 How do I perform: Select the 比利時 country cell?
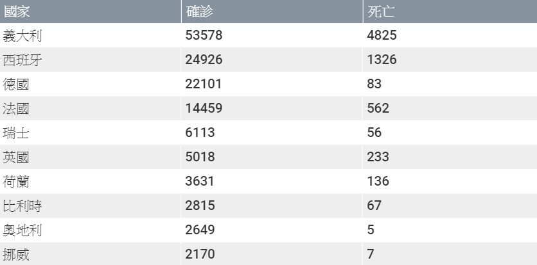tap(91, 205)
